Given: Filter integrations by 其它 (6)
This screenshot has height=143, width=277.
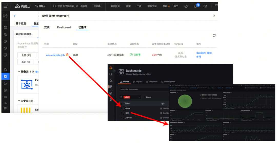Looking at the screenshot, I should tap(26, 62).
